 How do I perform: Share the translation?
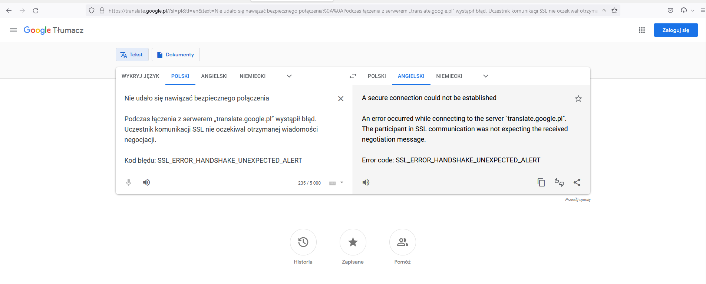pos(577,182)
